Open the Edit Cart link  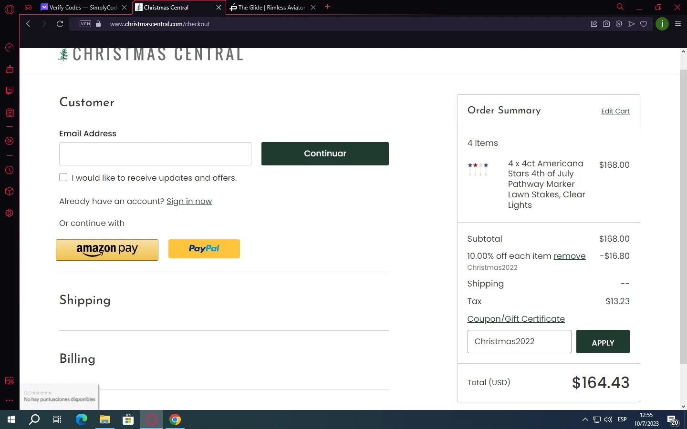click(615, 111)
